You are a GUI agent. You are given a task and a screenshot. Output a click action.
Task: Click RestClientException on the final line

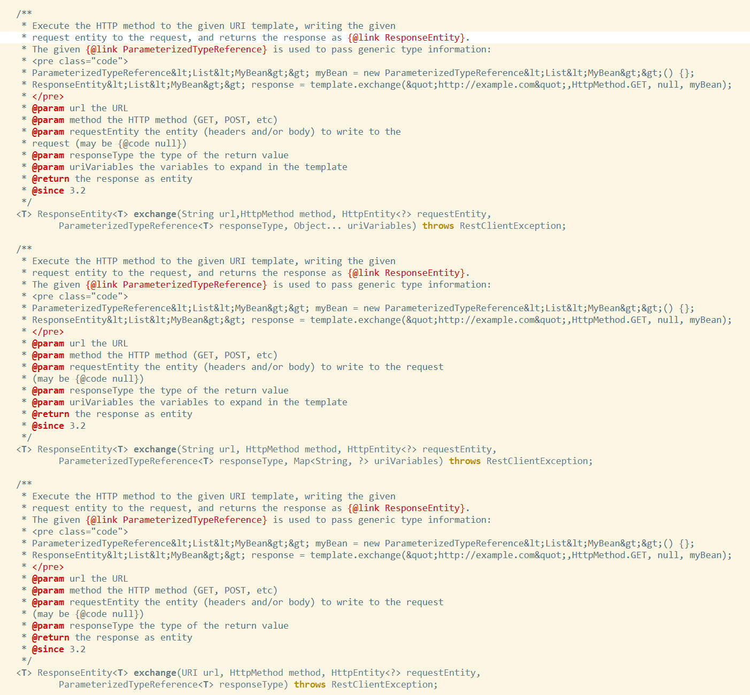[x=383, y=684]
